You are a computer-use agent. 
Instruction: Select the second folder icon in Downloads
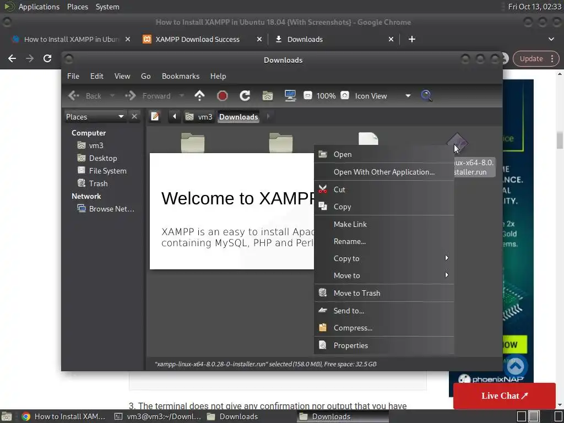click(x=281, y=143)
